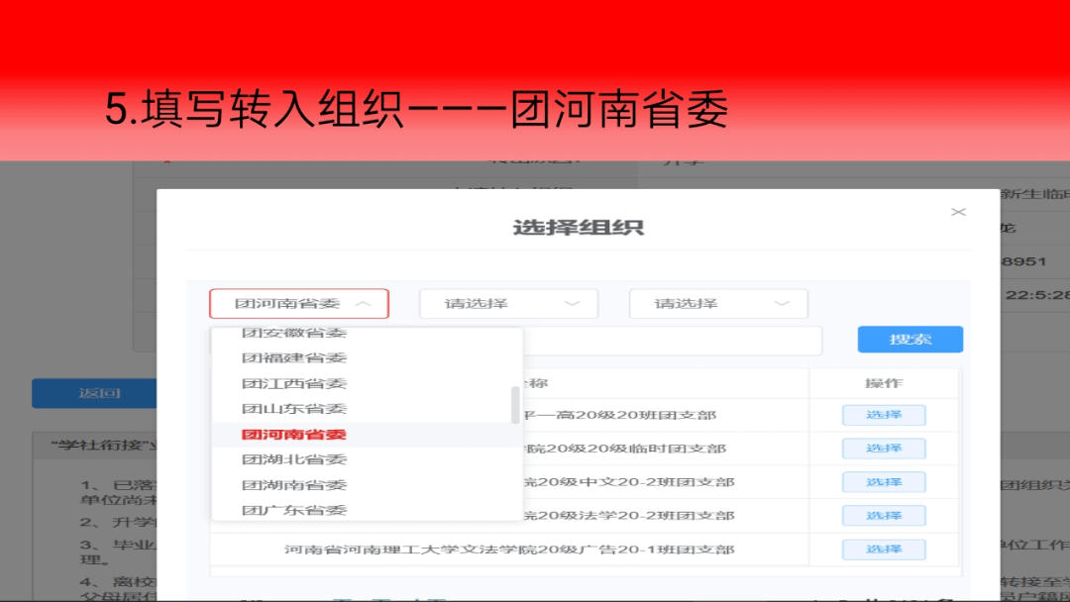Click the dropdown list scrollbar thumb
Viewport: 1070px width, 602px height.
pyautogui.click(x=515, y=404)
